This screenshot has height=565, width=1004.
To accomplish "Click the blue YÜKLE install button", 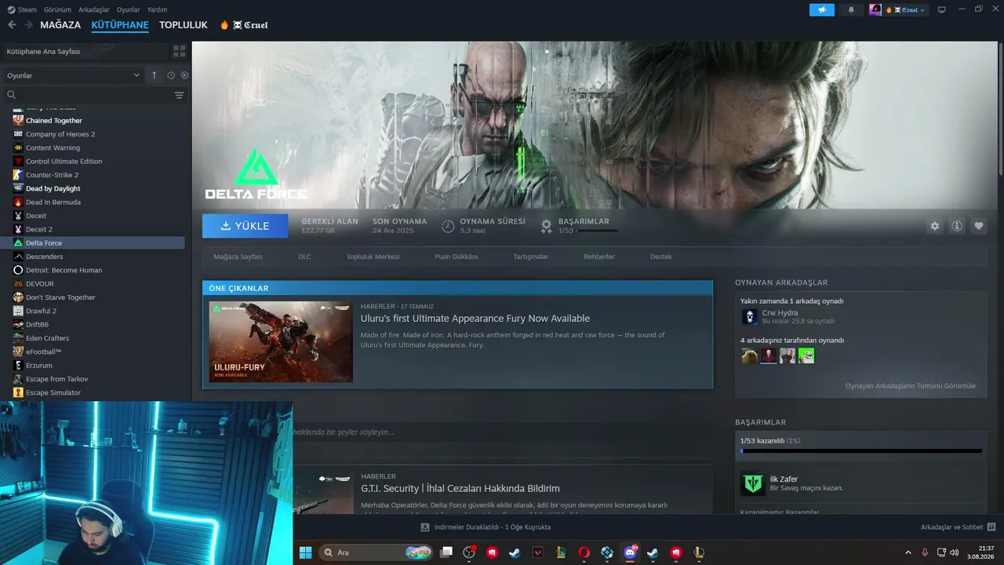I will (245, 226).
